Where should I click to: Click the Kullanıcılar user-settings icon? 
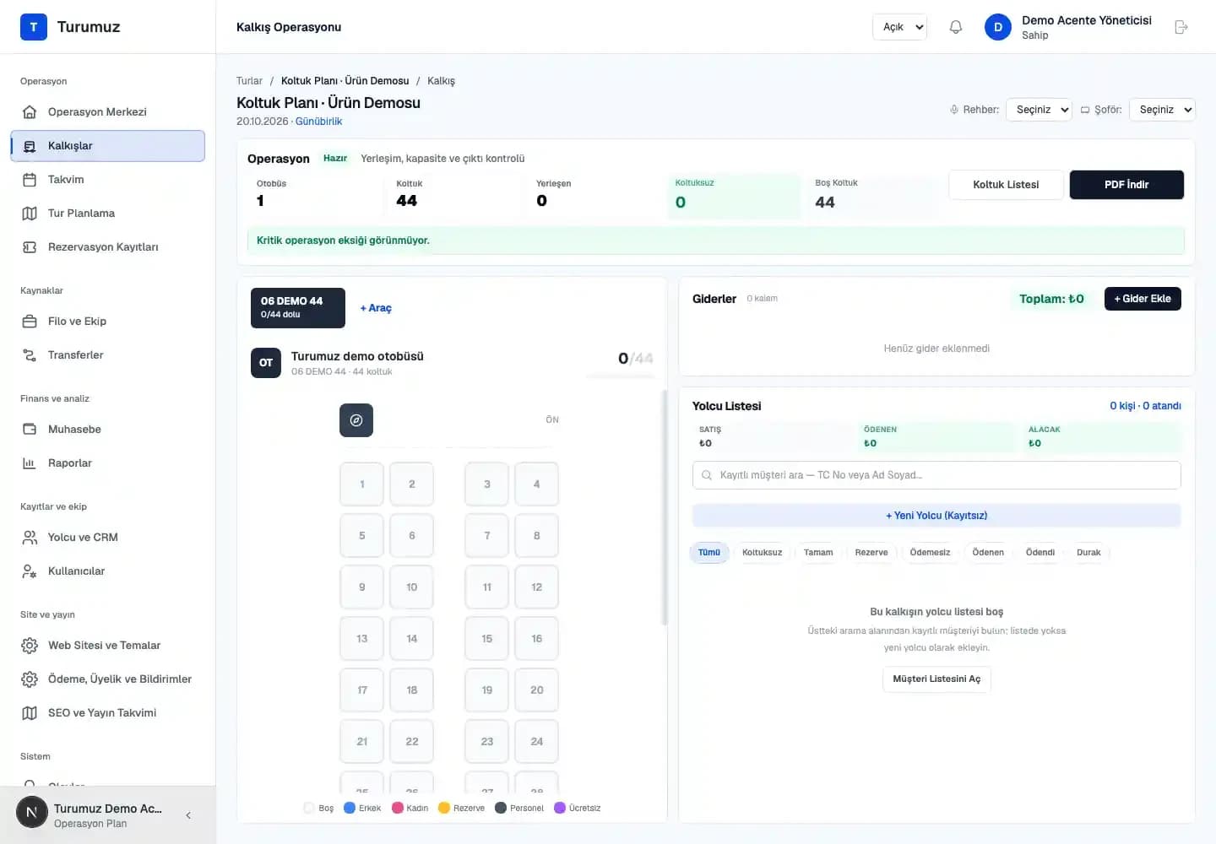click(30, 571)
